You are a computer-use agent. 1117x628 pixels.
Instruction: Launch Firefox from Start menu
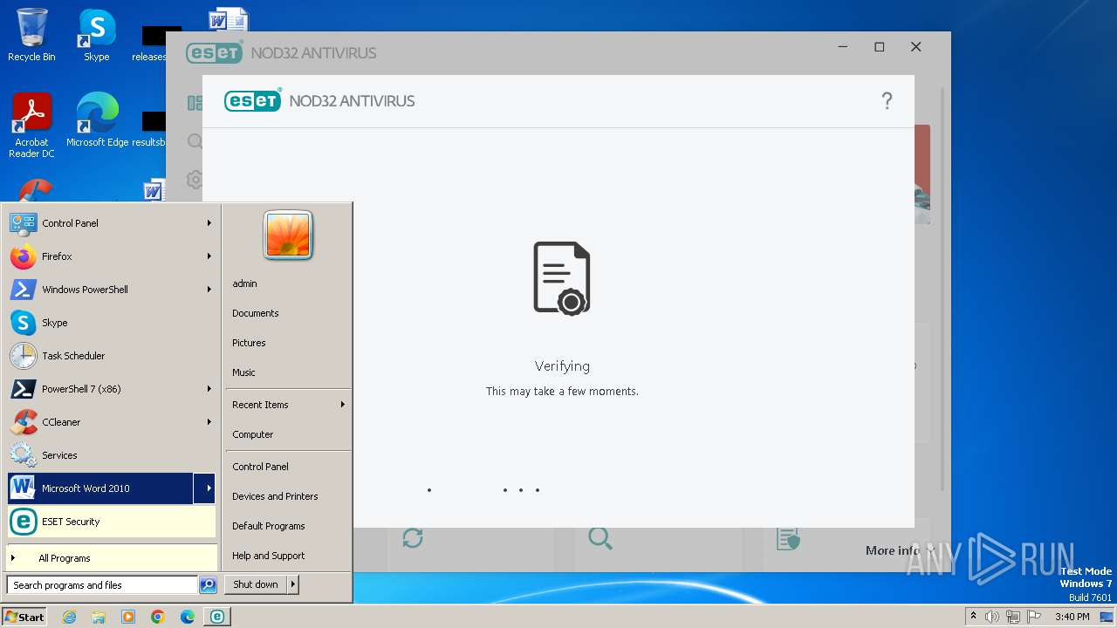(112, 256)
